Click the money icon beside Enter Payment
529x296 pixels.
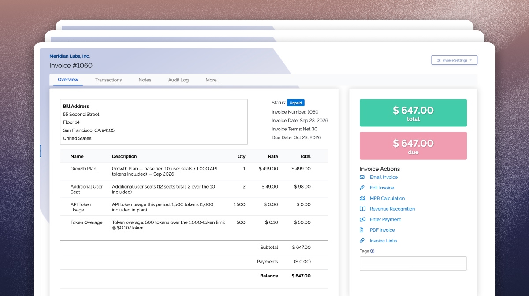tap(362, 219)
